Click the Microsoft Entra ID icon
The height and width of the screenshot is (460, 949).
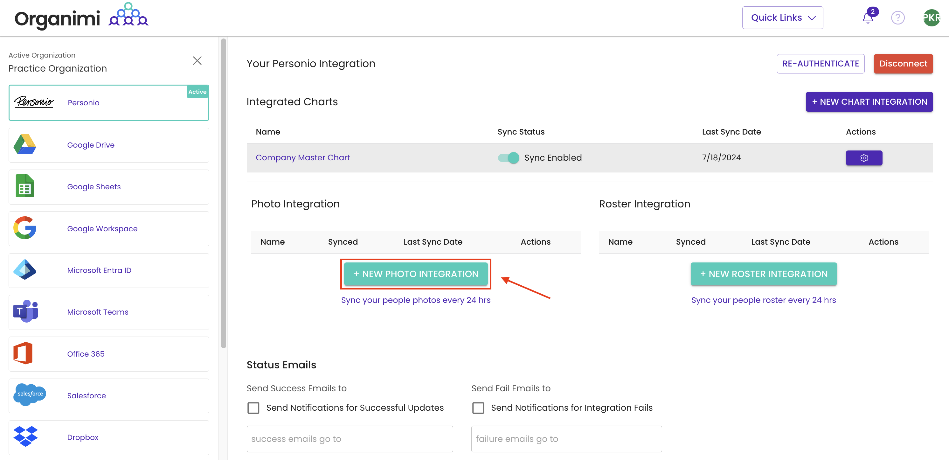pos(25,270)
